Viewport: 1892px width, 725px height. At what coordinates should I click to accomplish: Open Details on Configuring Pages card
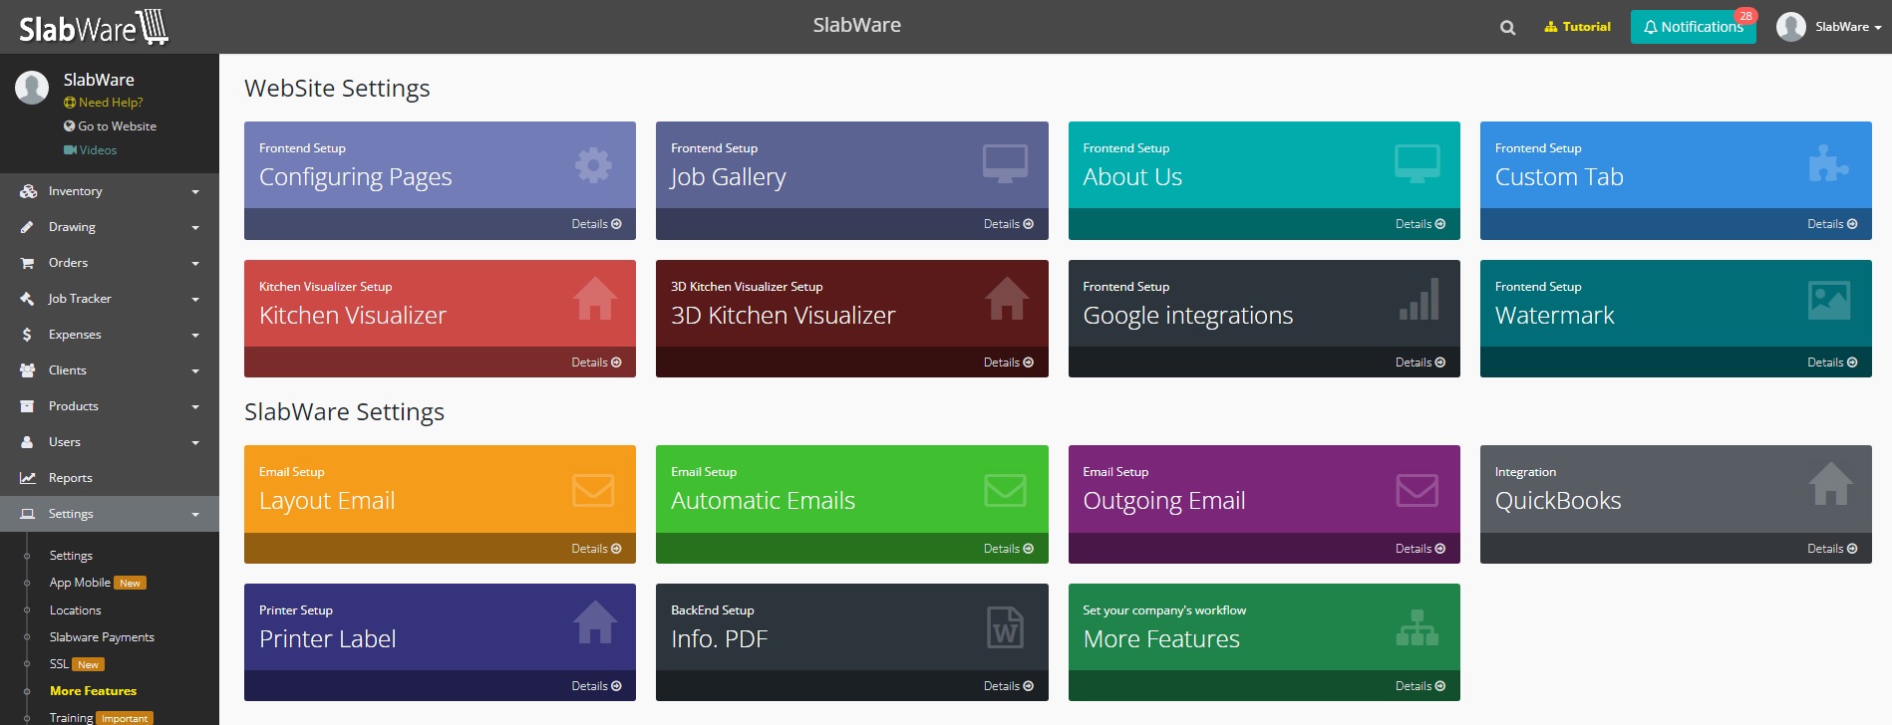click(x=596, y=224)
